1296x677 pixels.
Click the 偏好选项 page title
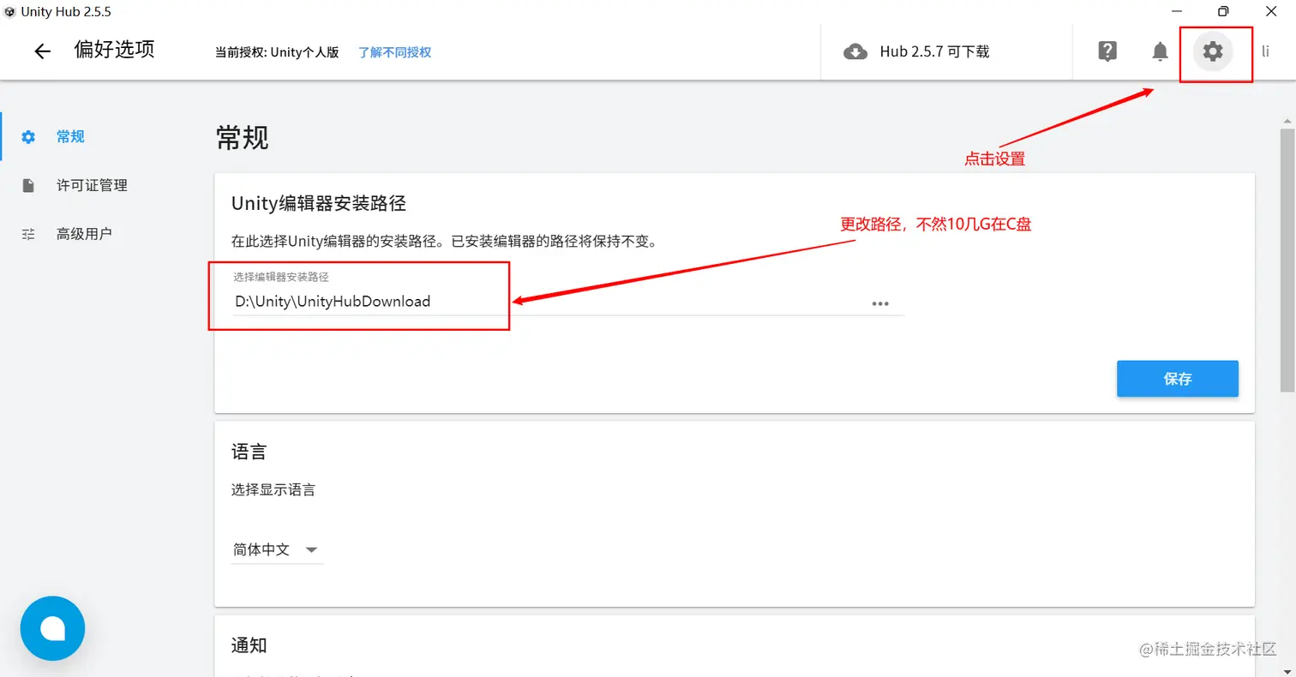(115, 50)
